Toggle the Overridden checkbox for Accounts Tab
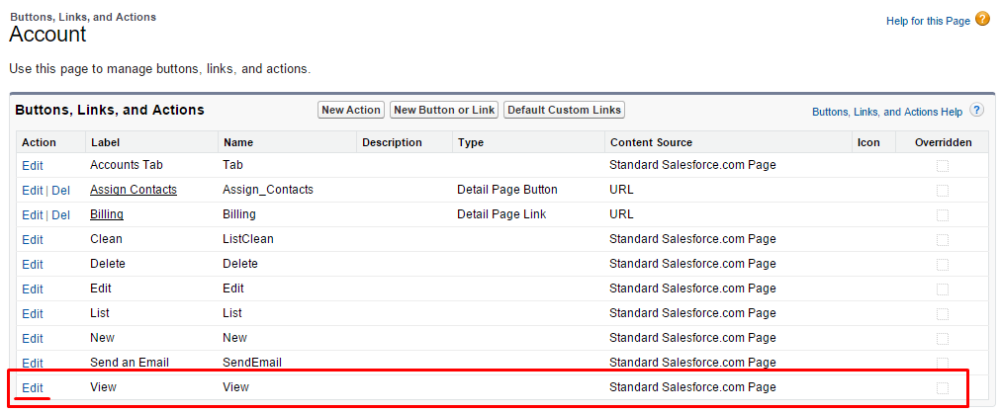Image resolution: width=1000 pixels, height=413 pixels. coord(943,165)
